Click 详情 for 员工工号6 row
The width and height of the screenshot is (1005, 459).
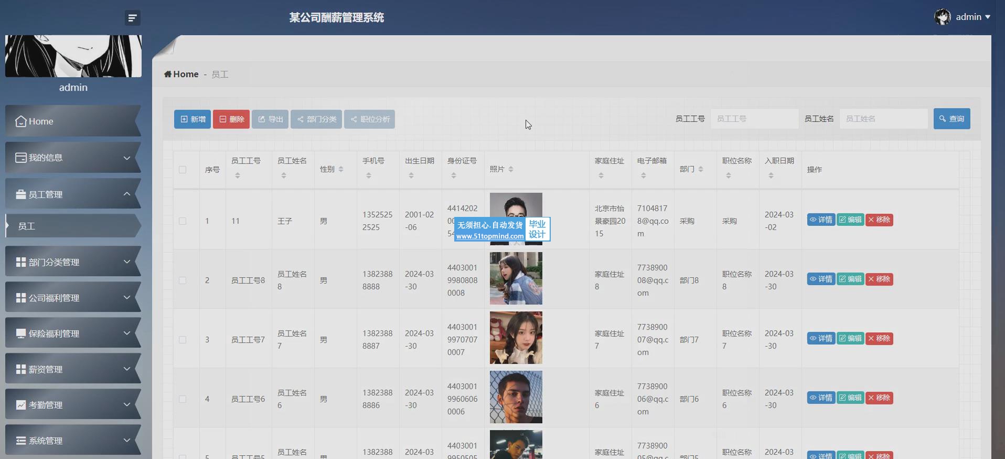821,398
